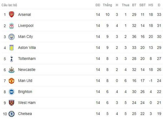163x119 pixels.
Task: Click Arsenal's 33 points value
Action: 159,14
